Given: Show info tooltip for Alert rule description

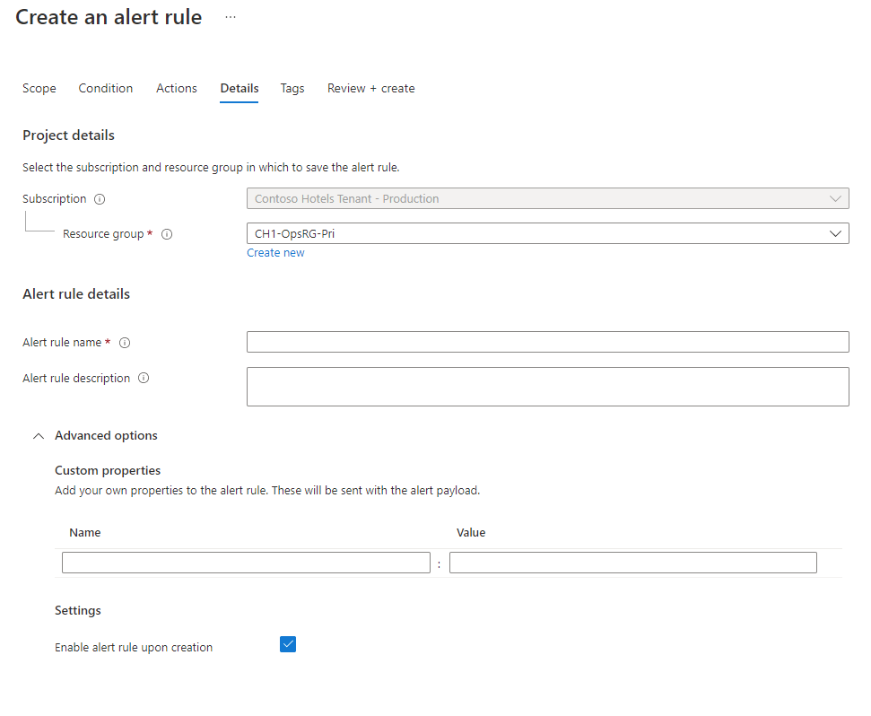Looking at the screenshot, I should click(x=144, y=379).
